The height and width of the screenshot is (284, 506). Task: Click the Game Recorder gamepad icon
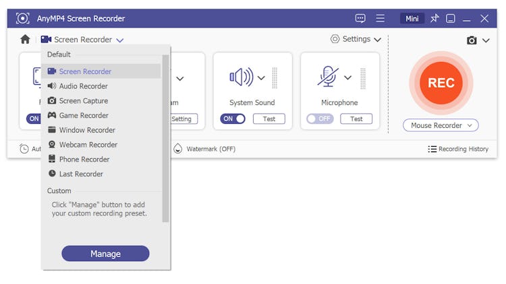(52, 115)
